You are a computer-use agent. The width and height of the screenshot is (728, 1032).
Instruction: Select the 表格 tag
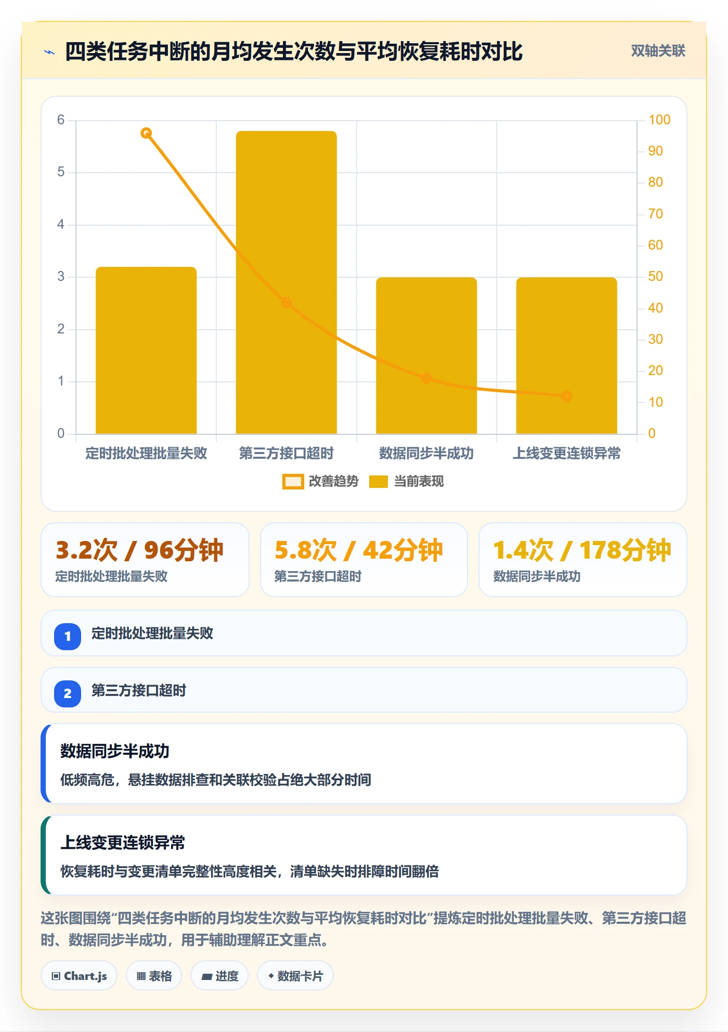pyautogui.click(x=154, y=976)
